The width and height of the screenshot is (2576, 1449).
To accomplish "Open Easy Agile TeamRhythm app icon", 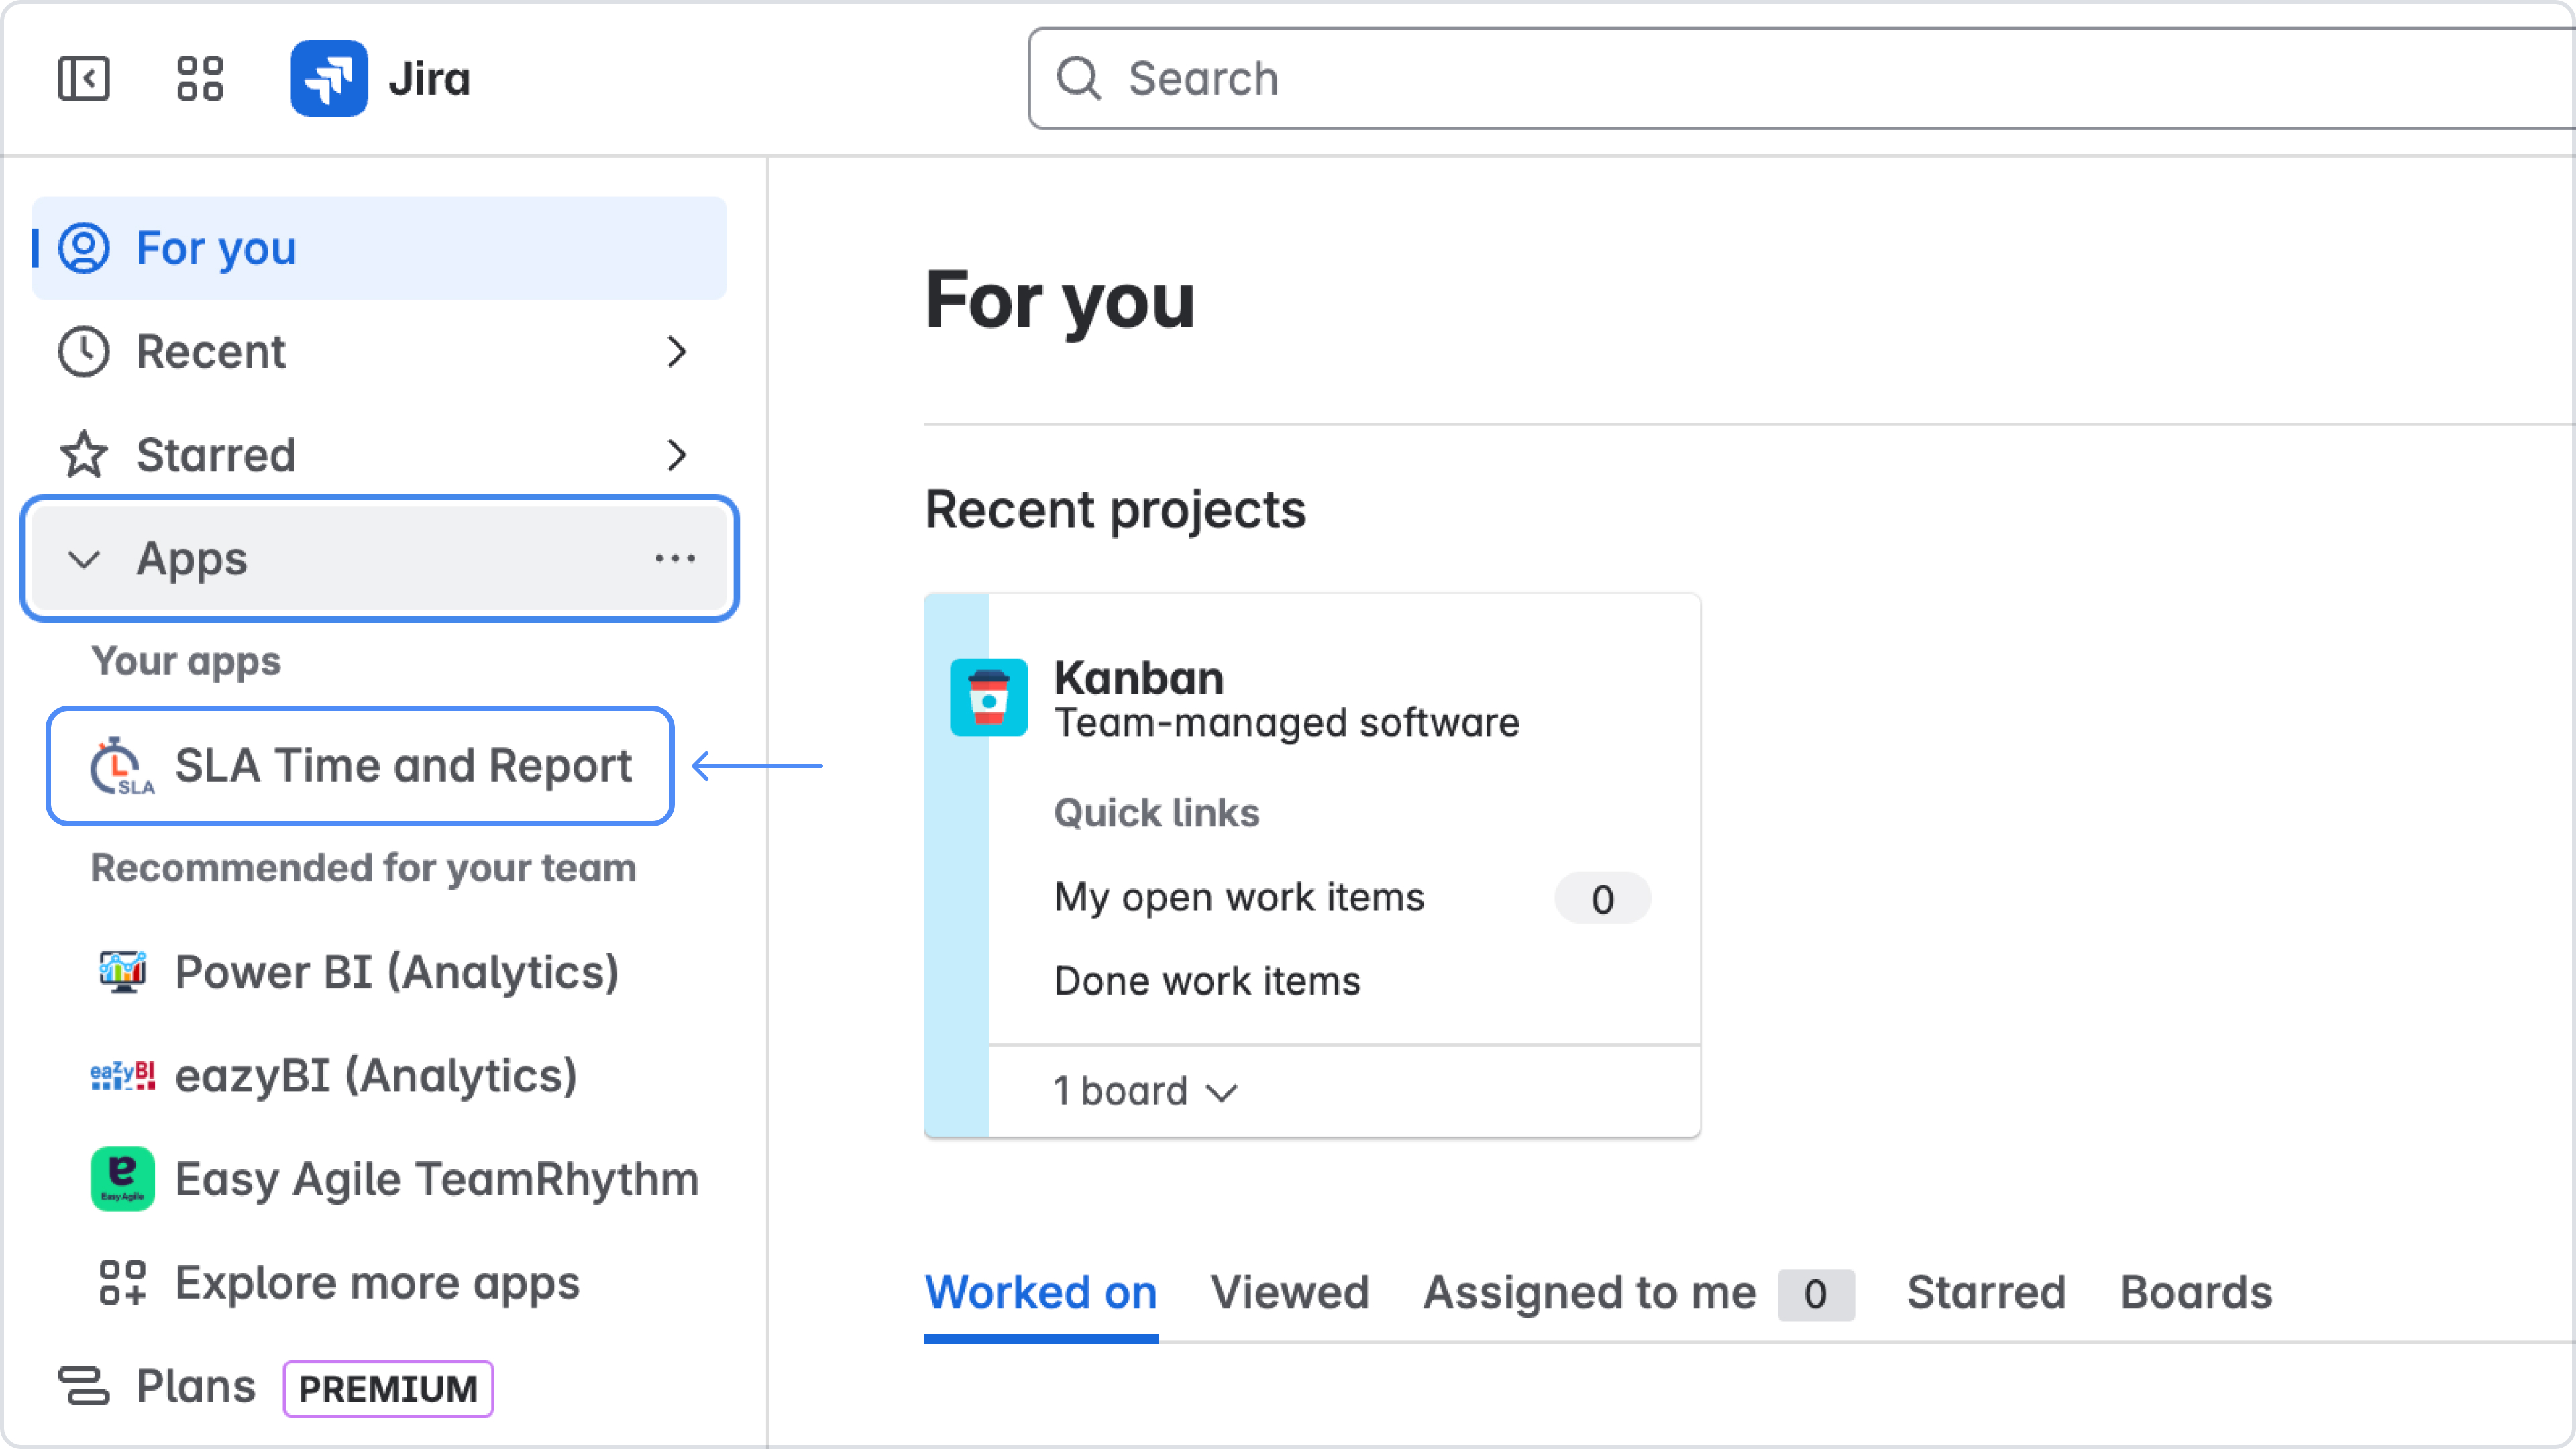I will pos(122,1179).
